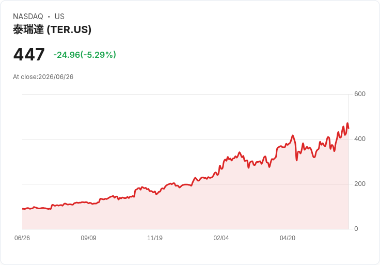Select the 09/09 date on x-axis
Screen dimensions: 380x265
click(88, 238)
